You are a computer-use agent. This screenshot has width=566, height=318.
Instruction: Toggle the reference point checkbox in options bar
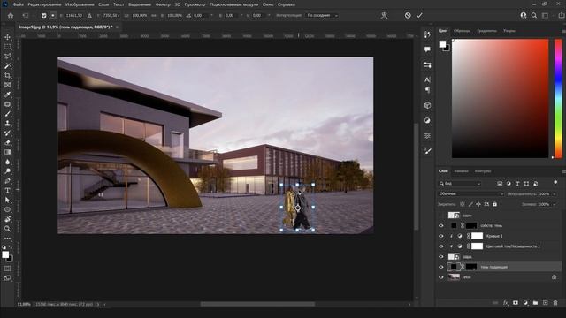pyautogui.click(x=43, y=16)
